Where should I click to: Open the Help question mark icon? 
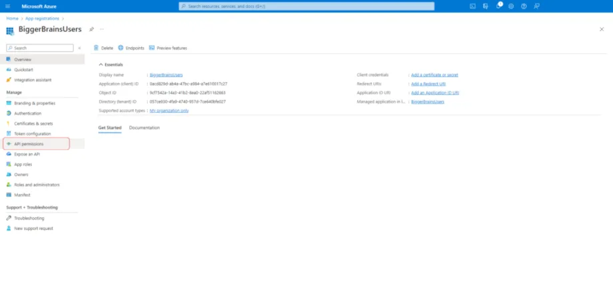524,6
